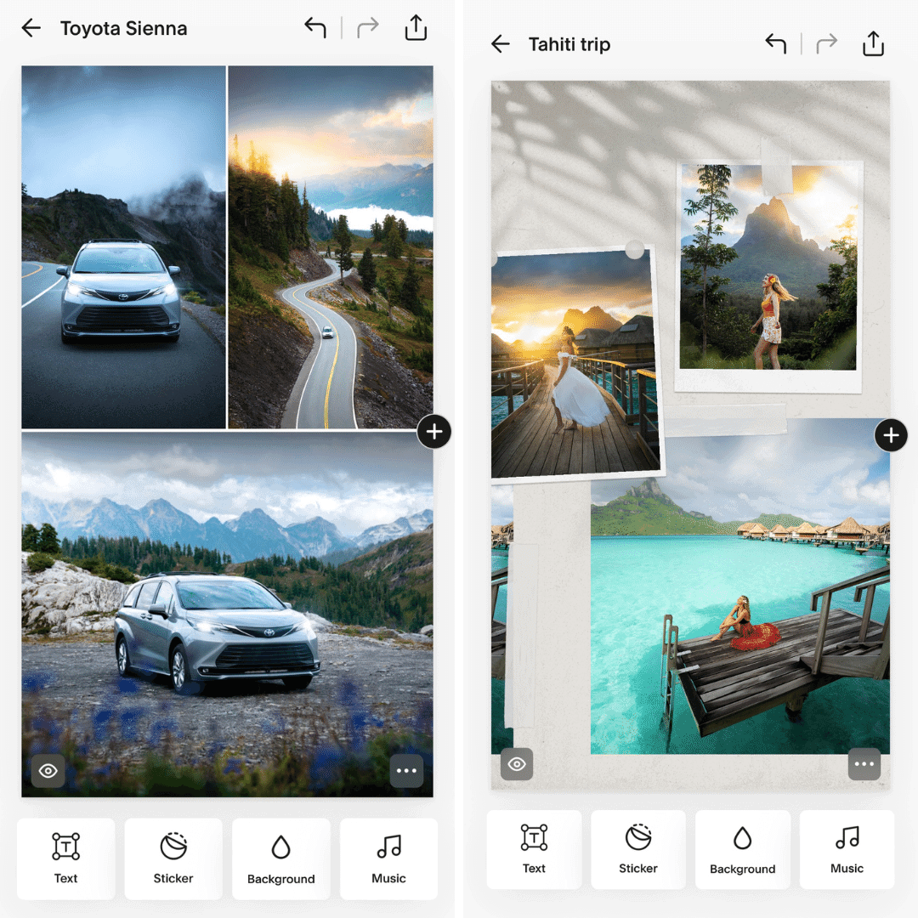Viewport: 918px width, 918px height.
Task: Open the Sticker tool in Toyota Sienna editor
Action: 173,858
